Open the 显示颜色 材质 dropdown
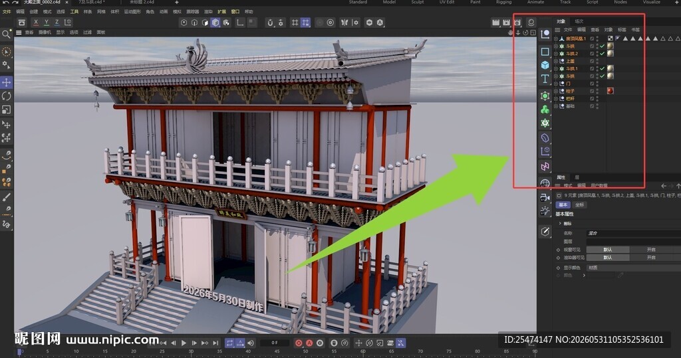The image size is (681, 358). tap(634, 268)
